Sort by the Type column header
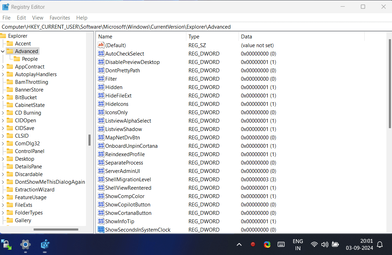392x255 pixels. click(x=213, y=36)
